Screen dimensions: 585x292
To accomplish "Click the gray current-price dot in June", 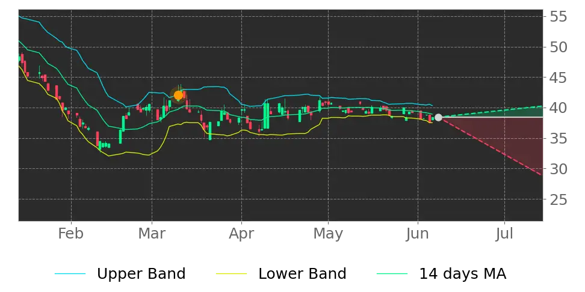I will click(438, 117).
